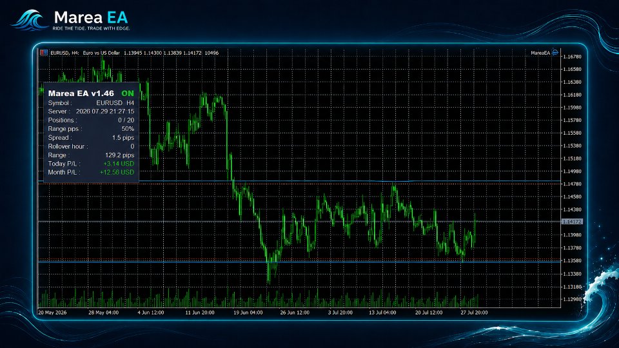This screenshot has height=348, width=619.
Task: Click the MareaEA expert label at chart corner
Action: pos(540,53)
